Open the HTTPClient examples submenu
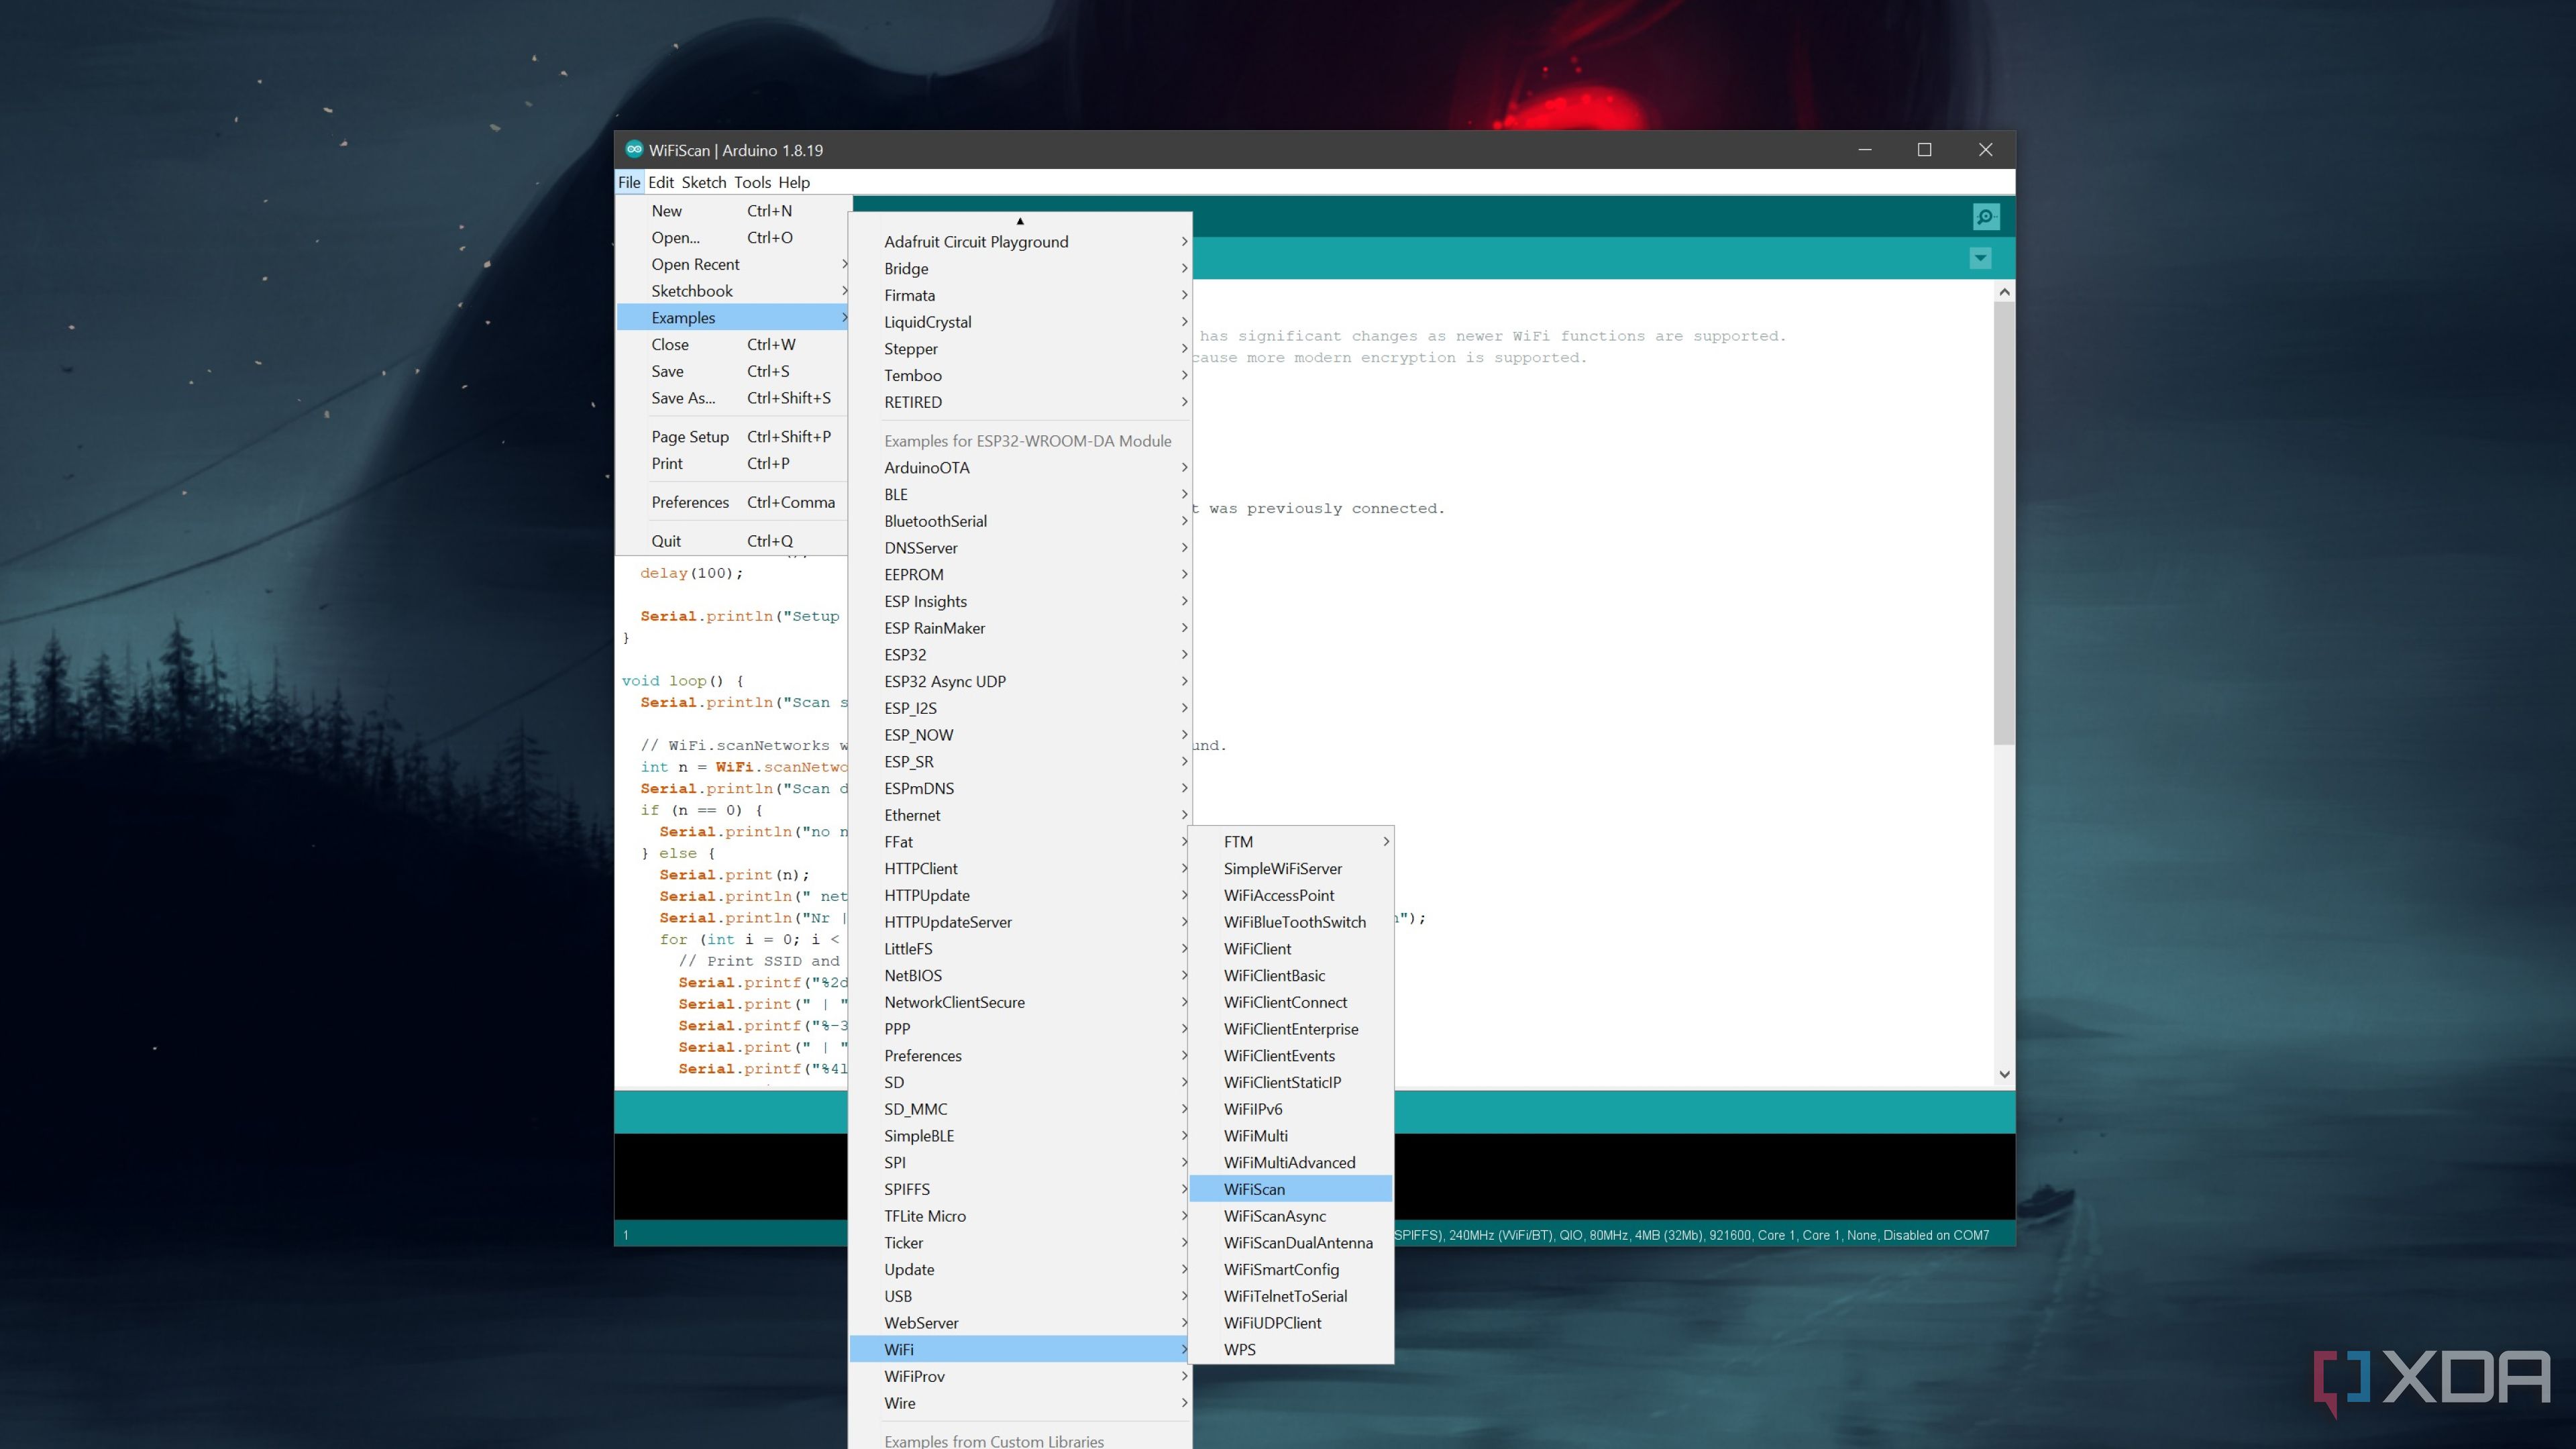The height and width of the screenshot is (1449, 2576). click(1020, 869)
